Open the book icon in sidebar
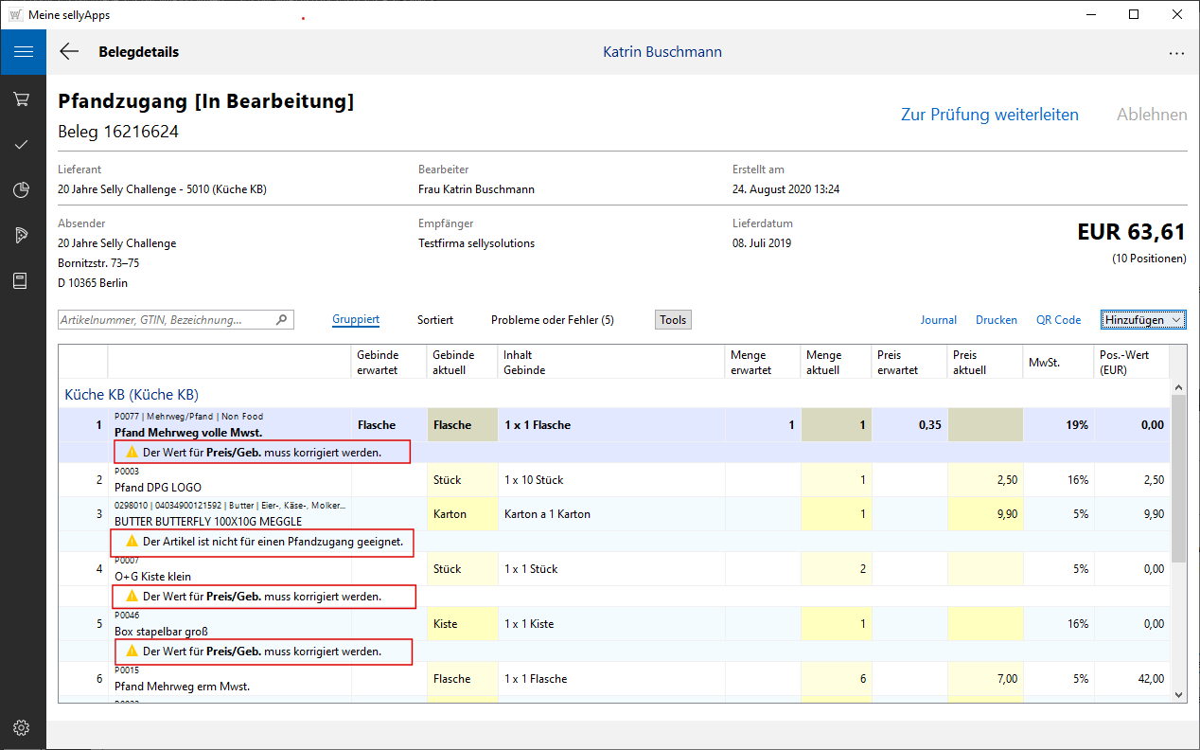This screenshot has width=1200, height=750. pyautogui.click(x=23, y=281)
